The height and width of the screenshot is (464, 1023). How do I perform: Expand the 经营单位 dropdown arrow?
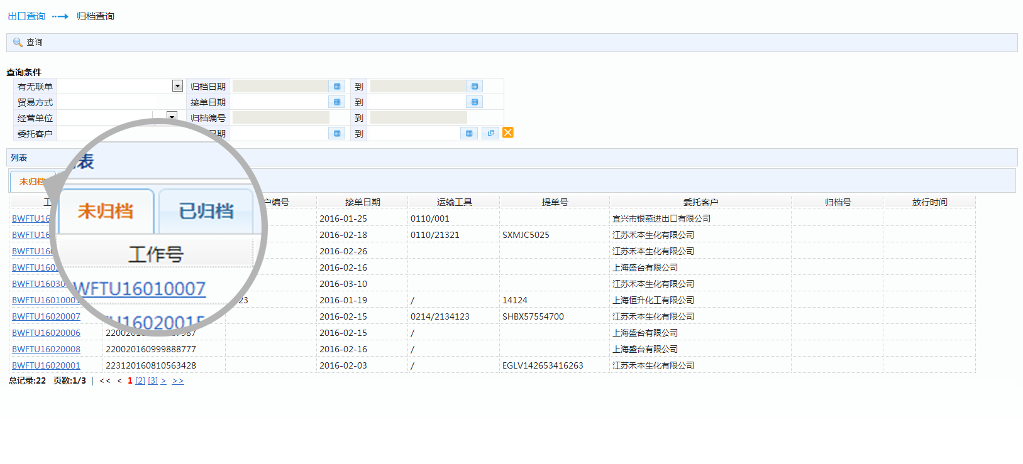click(x=172, y=117)
